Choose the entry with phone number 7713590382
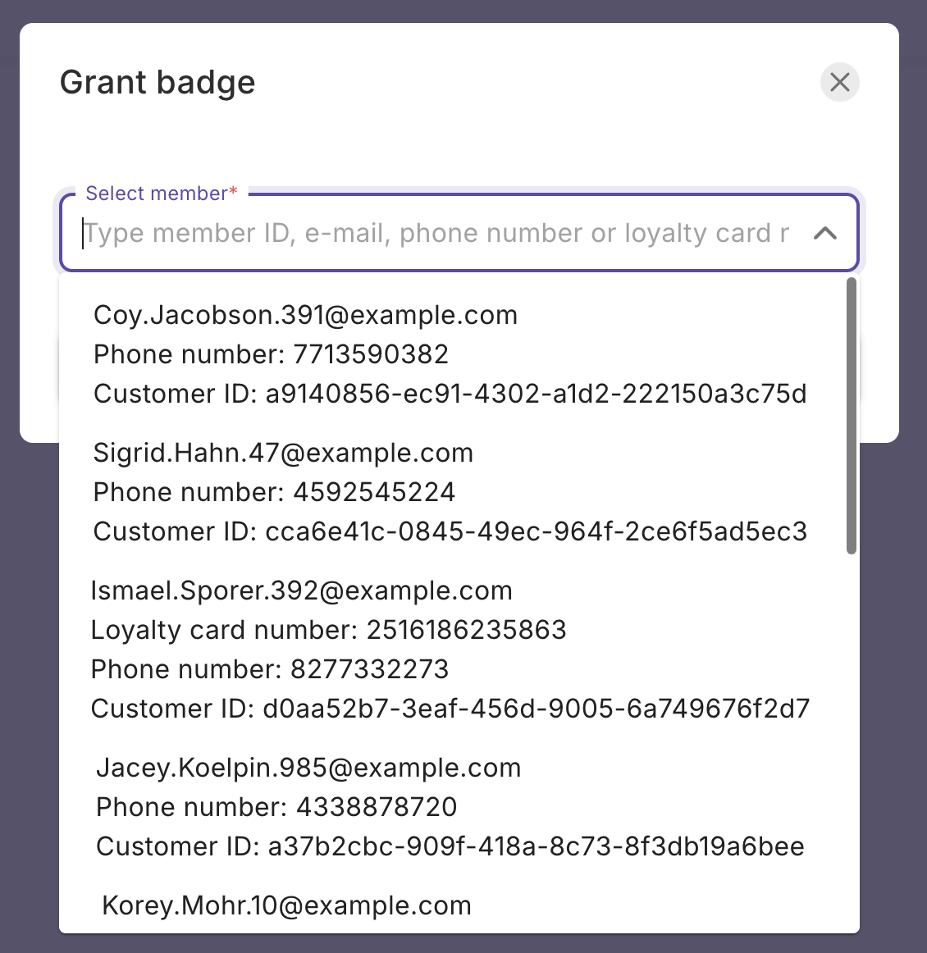The width and height of the screenshot is (927, 953). point(271,355)
